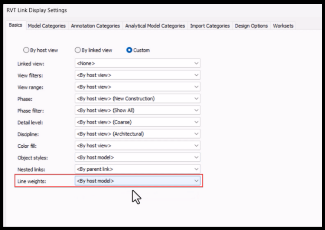The image size is (325, 230).
Task: Open the Worksets tab
Action: (x=283, y=26)
